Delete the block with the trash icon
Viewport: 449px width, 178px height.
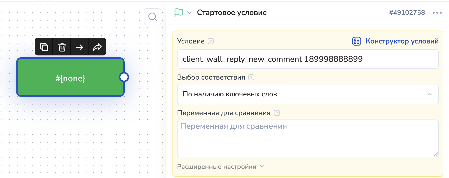click(62, 47)
